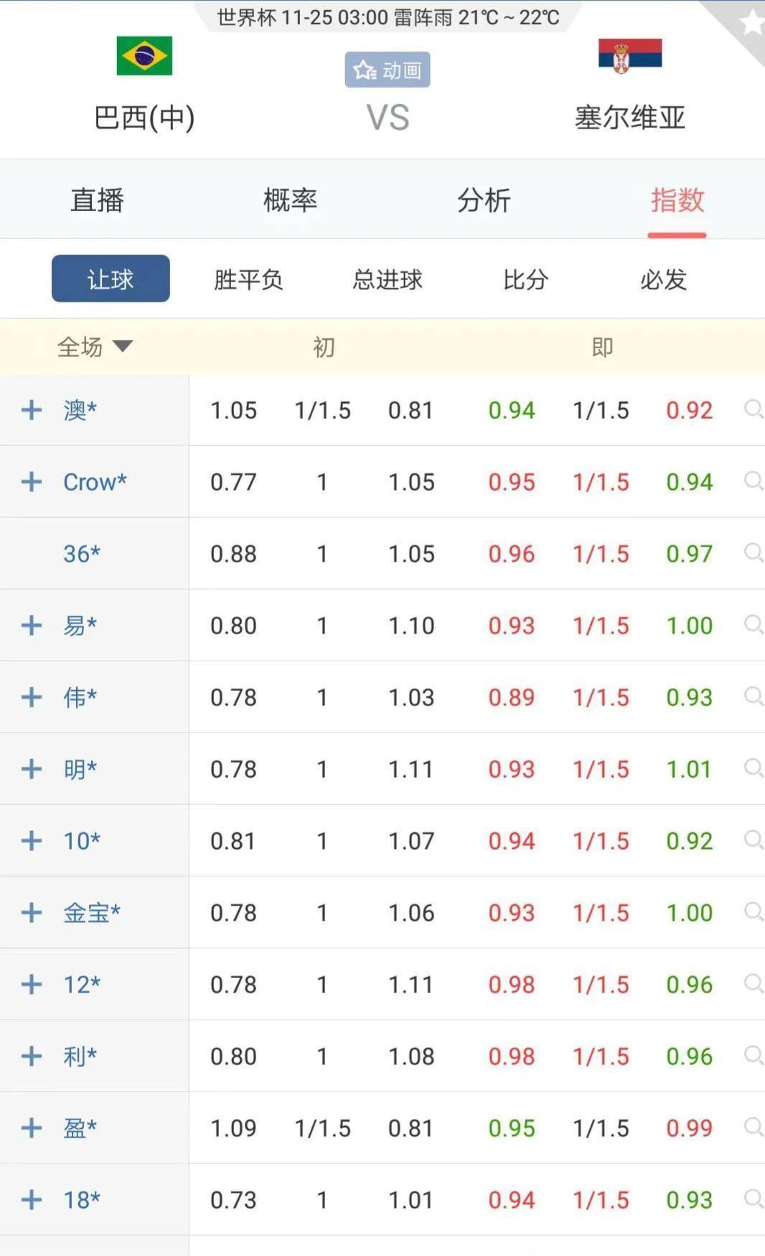Expand the 金宝* bookmaker row
765x1256 pixels.
[30, 912]
